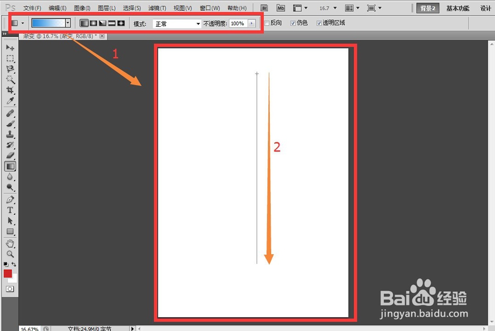Choose Linear gradient style
This screenshot has height=331, width=495.
click(x=84, y=23)
